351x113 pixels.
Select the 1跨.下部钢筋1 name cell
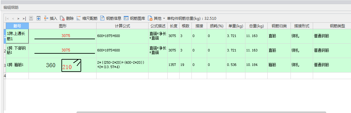(17, 51)
